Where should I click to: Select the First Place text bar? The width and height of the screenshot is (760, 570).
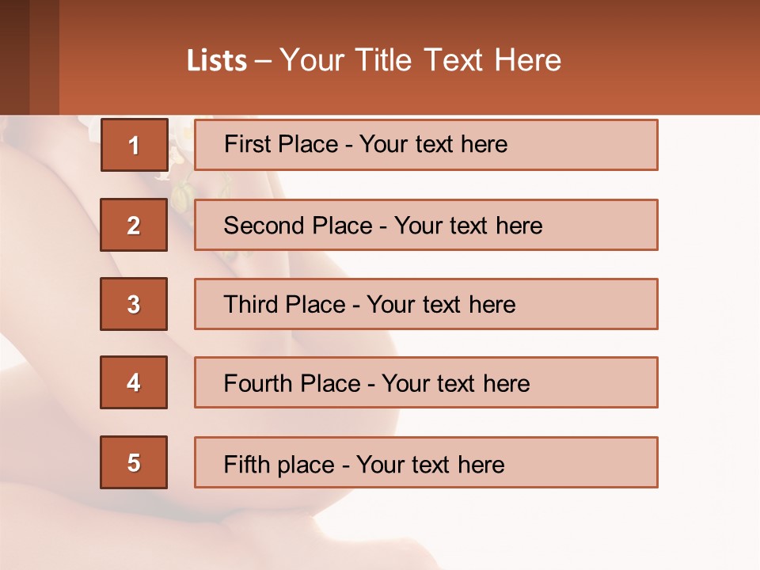(x=426, y=145)
